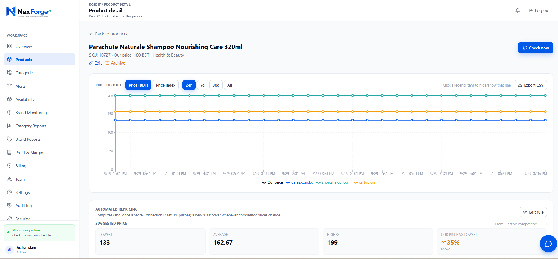558x259 pixels.
Task: Show All time price history
Action: coord(230,85)
